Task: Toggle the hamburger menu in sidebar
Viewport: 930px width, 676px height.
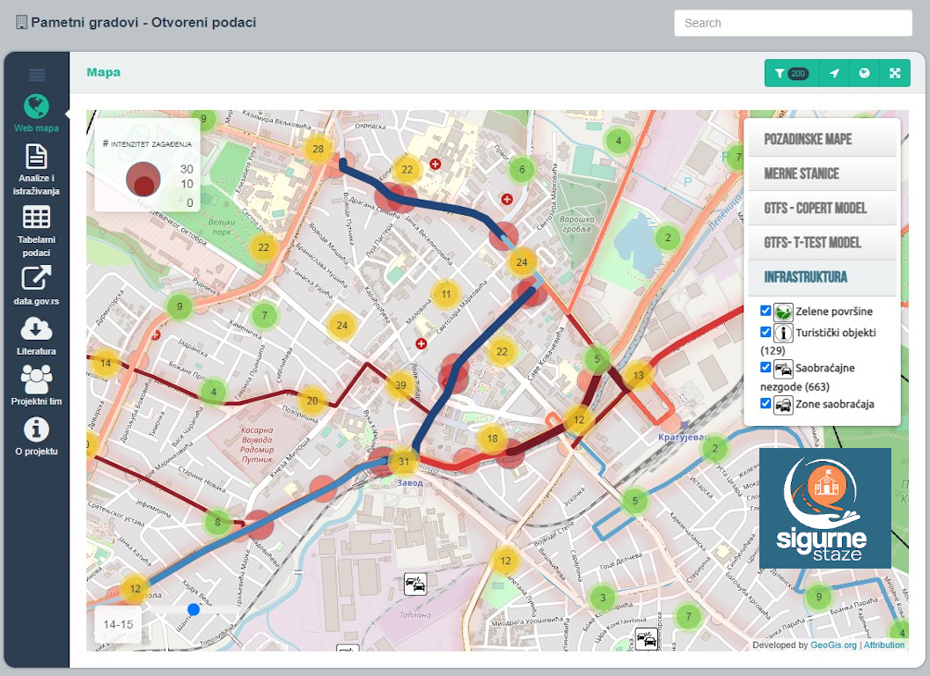Action: click(36, 75)
